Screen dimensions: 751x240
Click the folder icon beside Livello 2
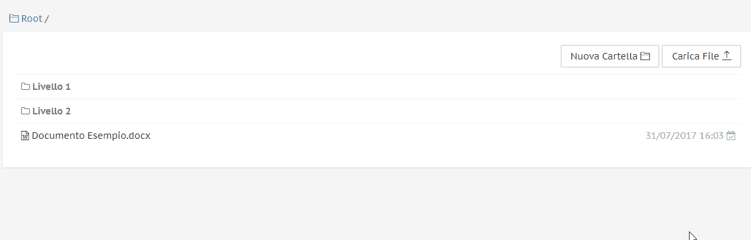coord(25,111)
